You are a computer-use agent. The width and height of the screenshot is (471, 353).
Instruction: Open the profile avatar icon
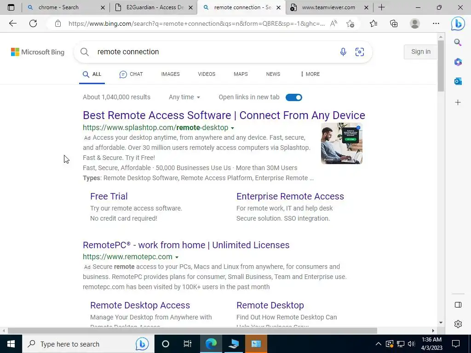tap(415, 23)
